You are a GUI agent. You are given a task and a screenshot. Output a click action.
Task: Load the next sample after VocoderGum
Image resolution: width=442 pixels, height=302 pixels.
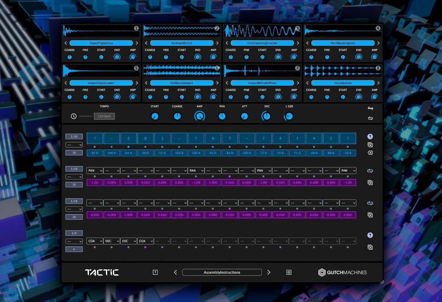point(378,83)
